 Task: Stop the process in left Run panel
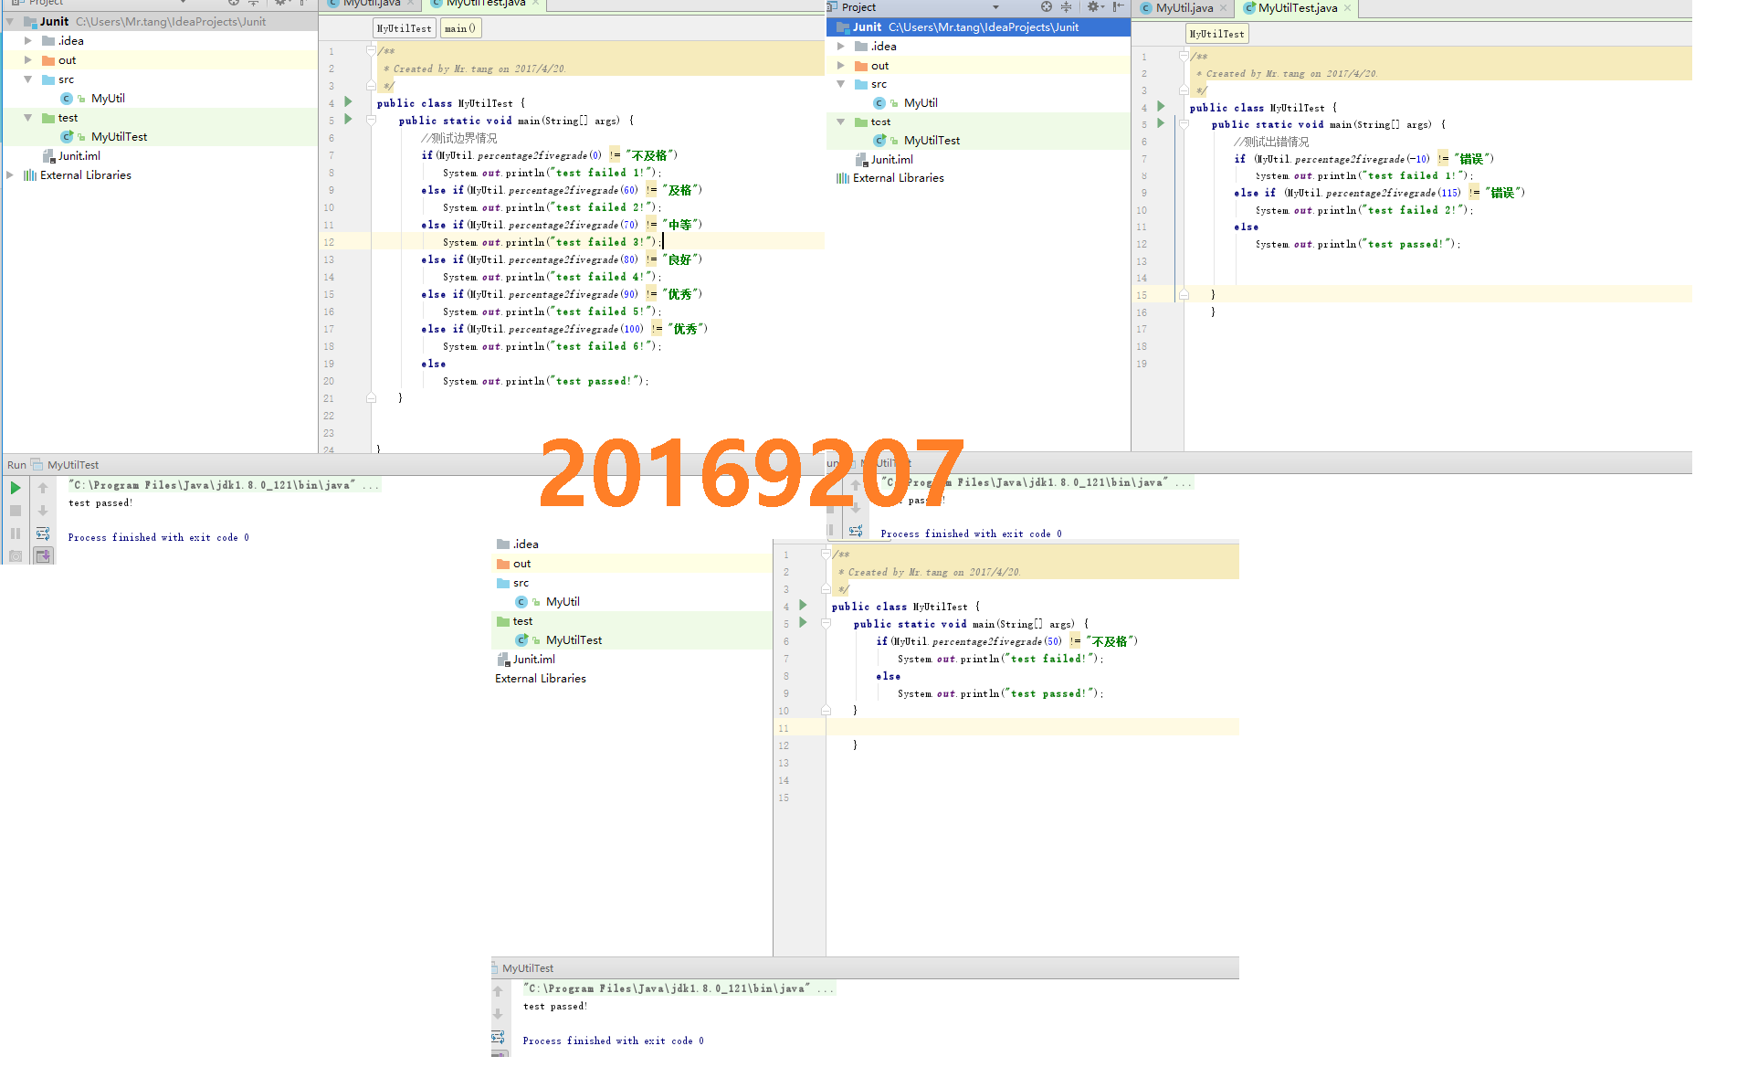point(16,511)
